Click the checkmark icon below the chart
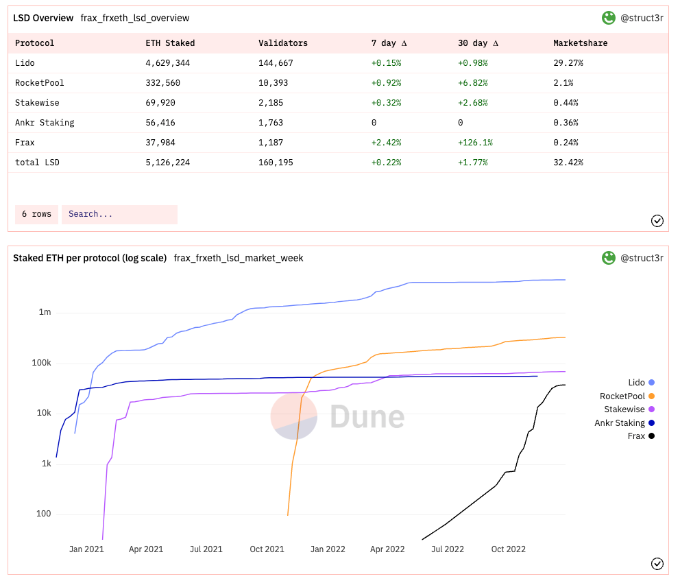The width and height of the screenshot is (680, 583). coord(657,563)
